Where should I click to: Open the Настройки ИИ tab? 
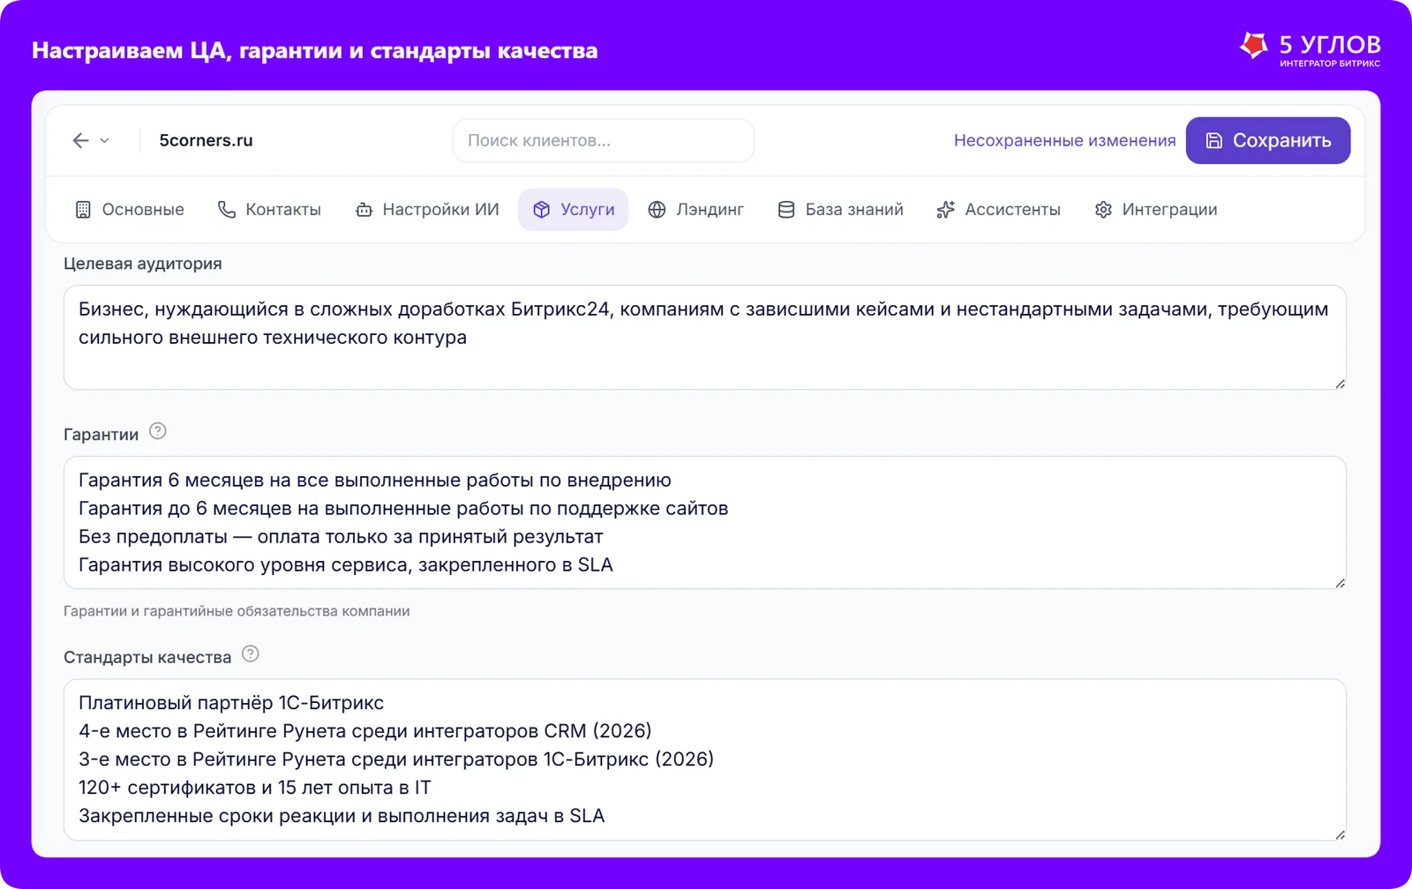[x=427, y=209]
